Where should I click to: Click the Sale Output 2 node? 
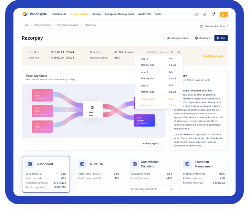[144, 121]
